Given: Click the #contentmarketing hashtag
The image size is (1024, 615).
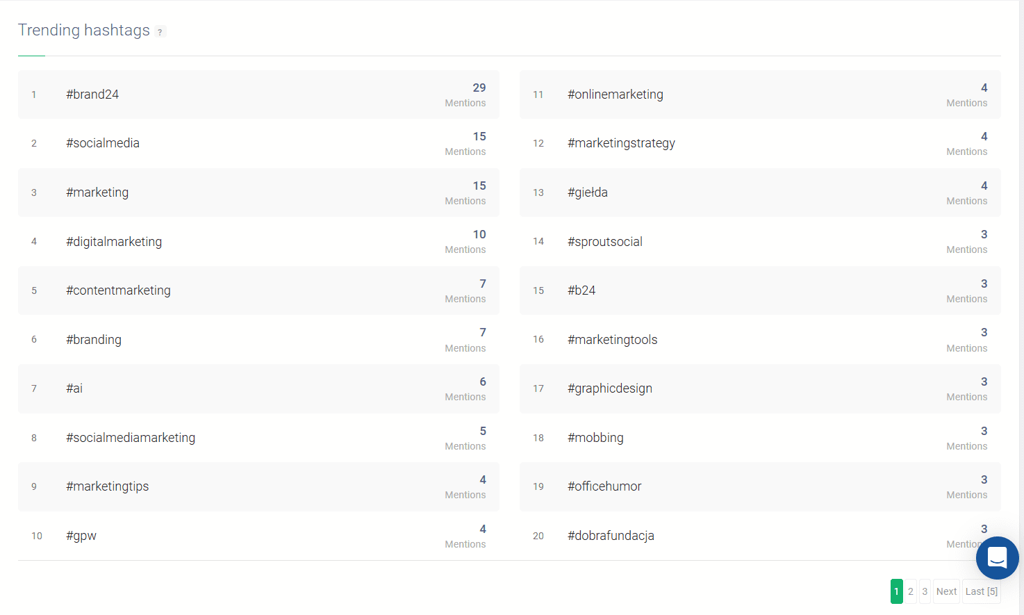Looking at the screenshot, I should coord(118,290).
